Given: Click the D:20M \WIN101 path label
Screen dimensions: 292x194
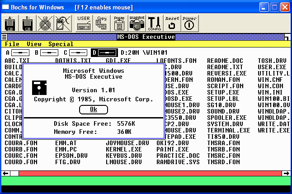Looking at the screenshot, I should [x=144, y=53].
